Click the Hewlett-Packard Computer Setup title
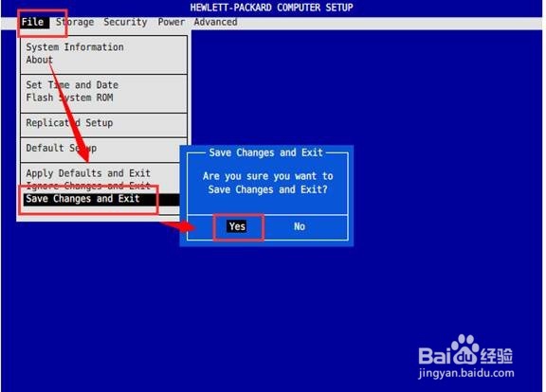This screenshot has width=546, height=392. tap(272, 8)
